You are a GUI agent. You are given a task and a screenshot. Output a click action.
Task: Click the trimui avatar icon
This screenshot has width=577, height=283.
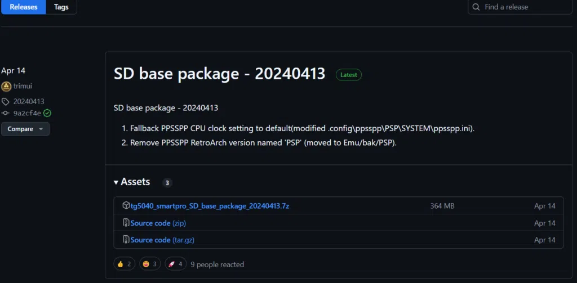coord(6,87)
